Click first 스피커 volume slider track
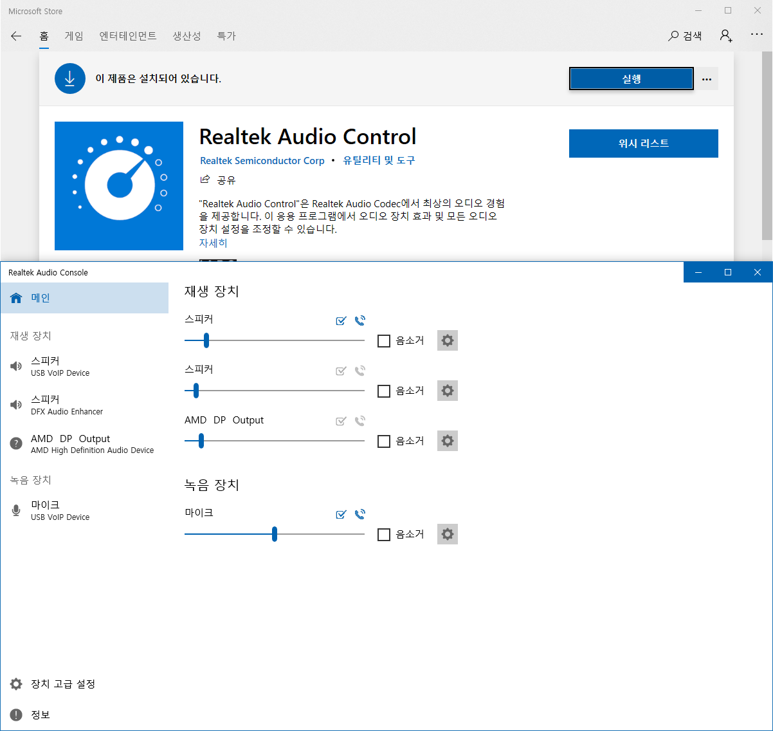The height and width of the screenshot is (731, 773). click(x=275, y=340)
